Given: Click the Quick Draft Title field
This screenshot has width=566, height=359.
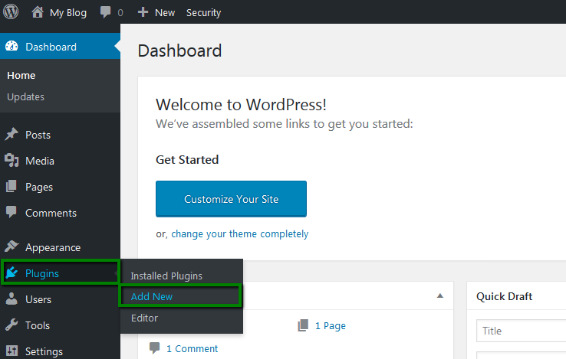Looking at the screenshot, I should (521, 331).
